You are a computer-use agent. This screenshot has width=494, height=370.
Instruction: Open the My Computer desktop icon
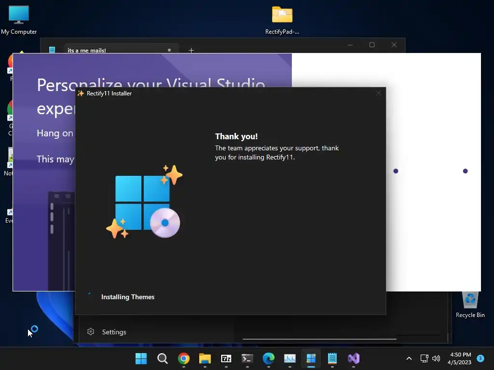19,20
